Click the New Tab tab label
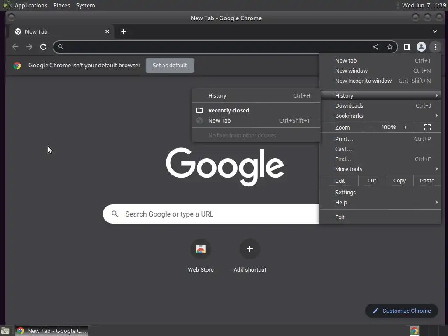 pyautogui.click(x=36, y=31)
